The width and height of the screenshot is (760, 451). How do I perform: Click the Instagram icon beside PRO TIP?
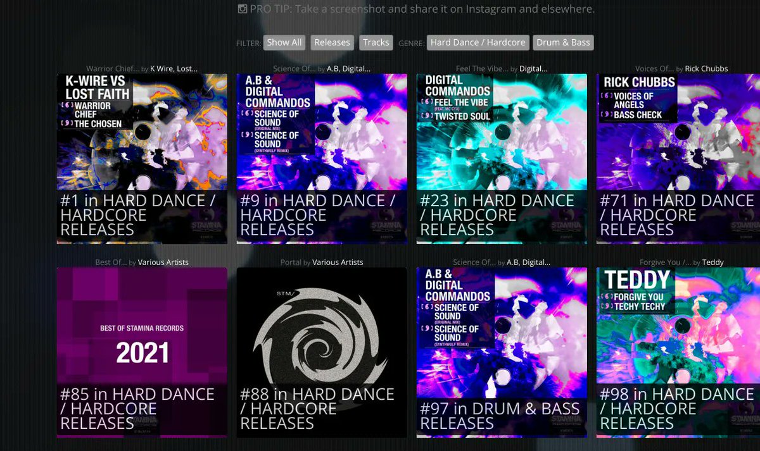pyautogui.click(x=242, y=9)
